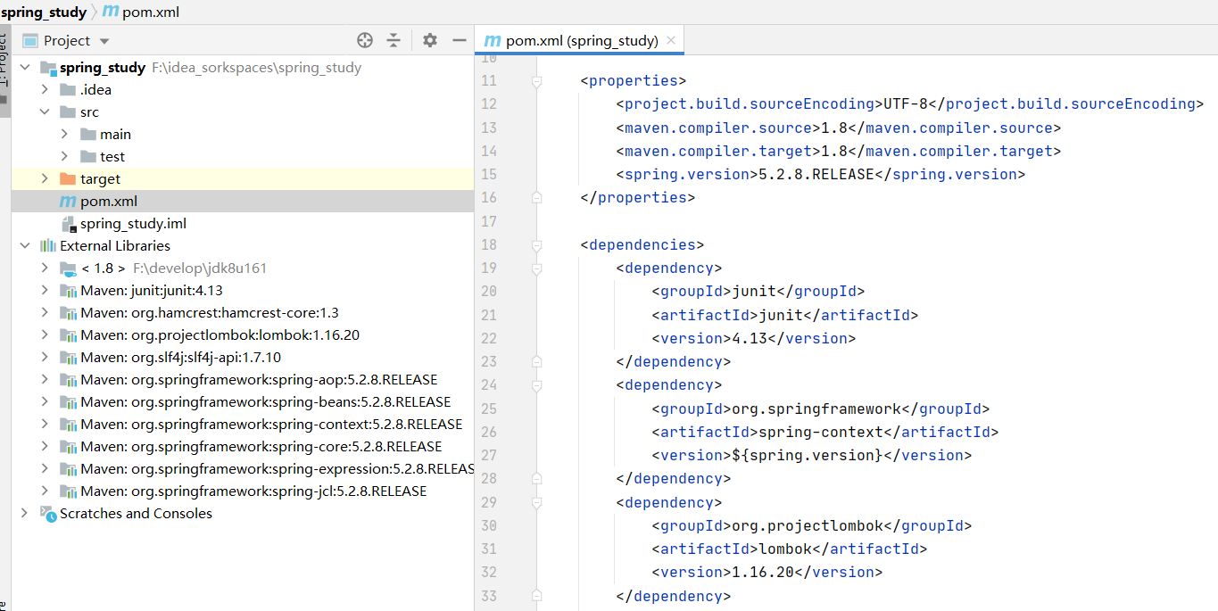Click the collapse all icon in Project panel
This screenshot has height=611, width=1218.
point(394,40)
